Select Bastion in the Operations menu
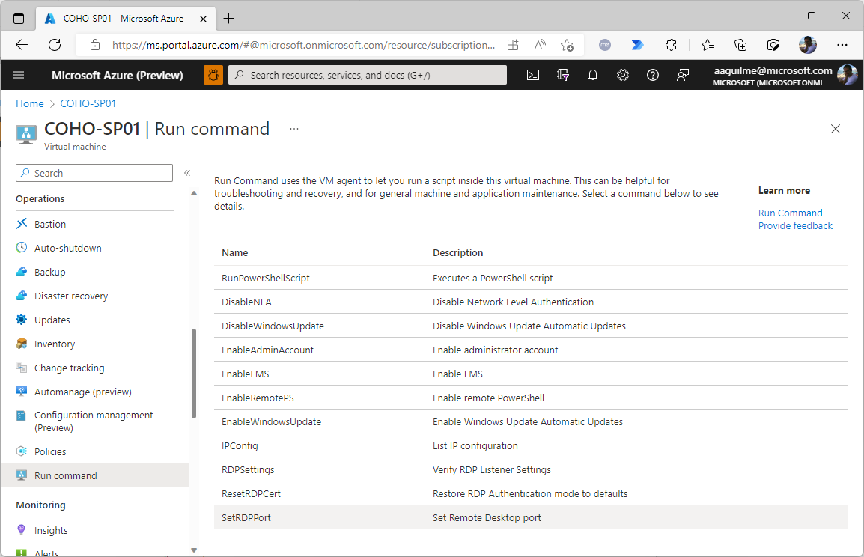Screen dimensions: 864x557 click(50, 224)
